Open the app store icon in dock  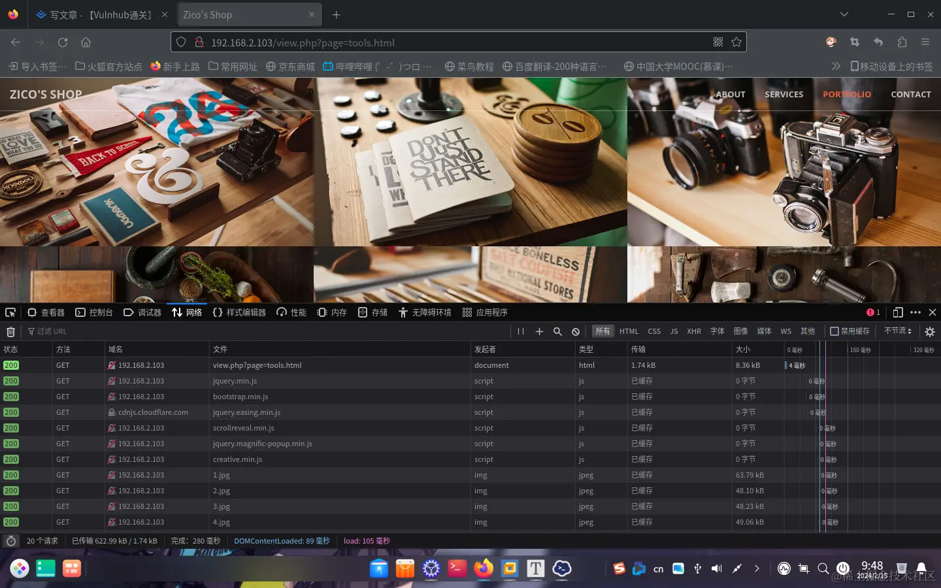405,568
